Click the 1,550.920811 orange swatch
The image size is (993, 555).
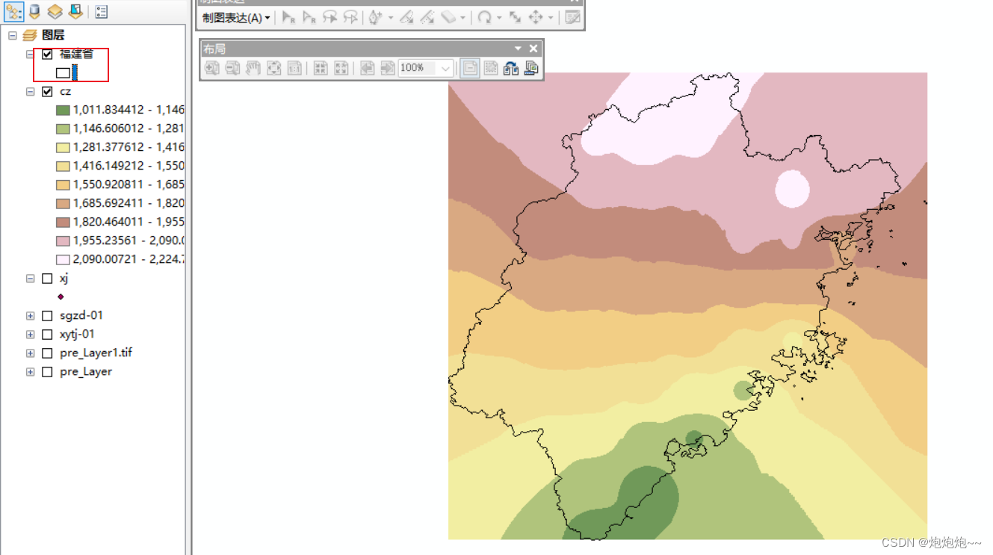coord(63,185)
